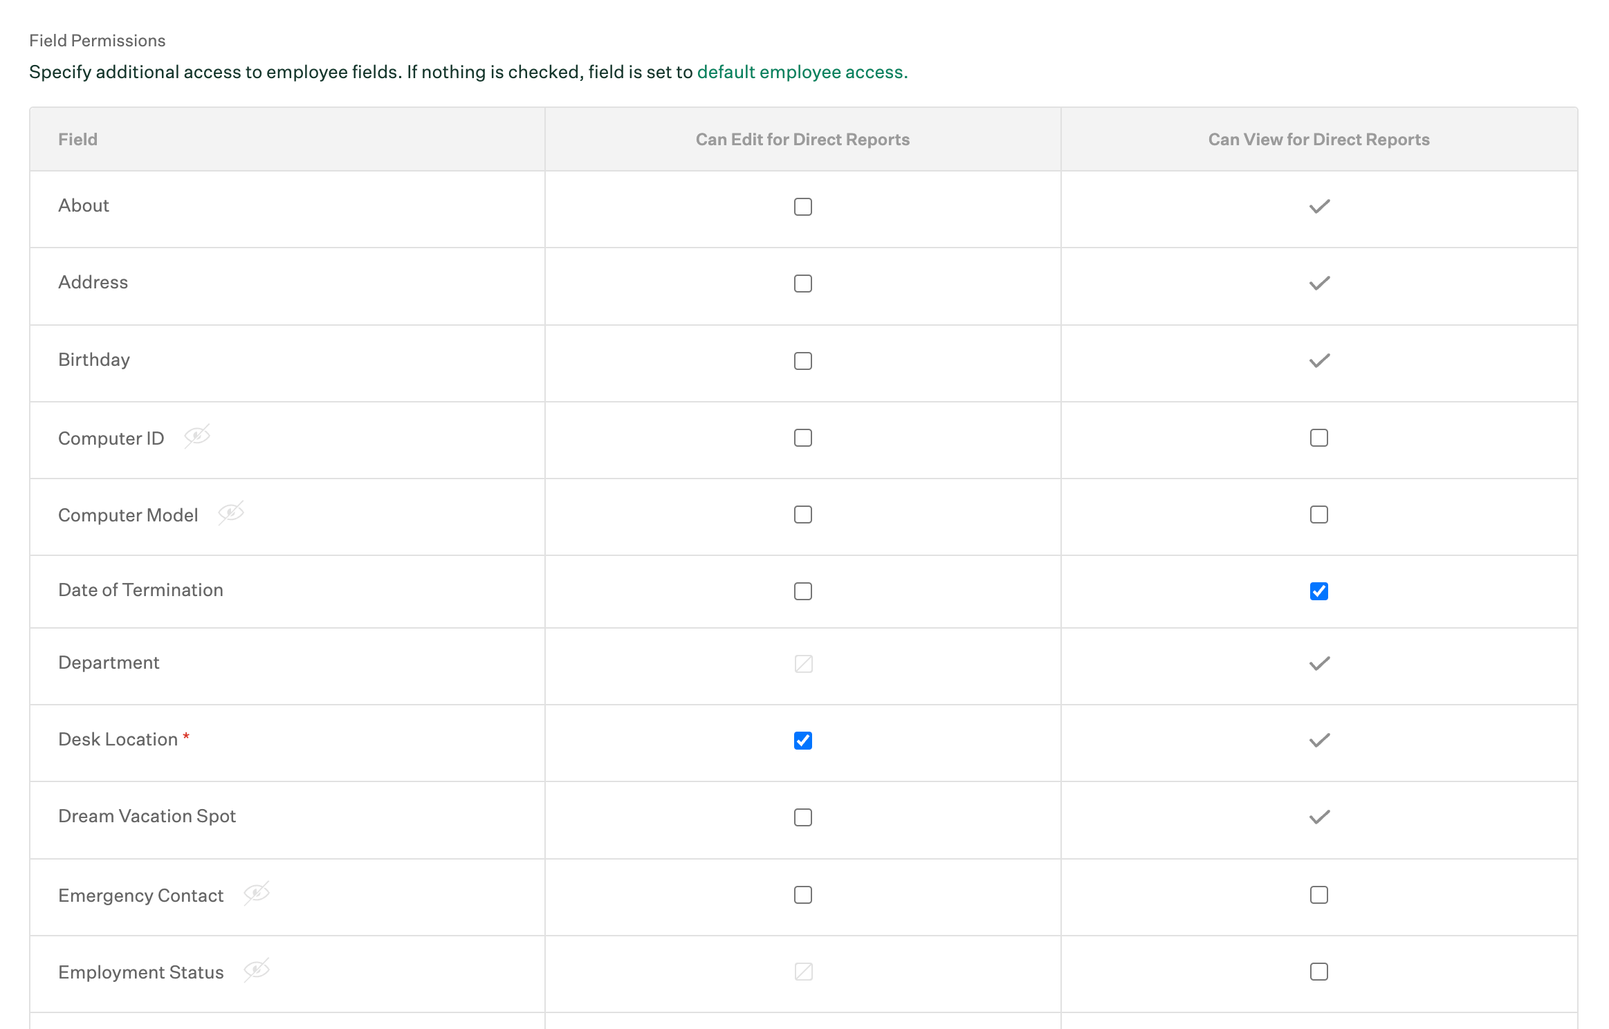The height and width of the screenshot is (1029, 1609).
Task: Check edit box for Birthday
Action: (x=803, y=361)
